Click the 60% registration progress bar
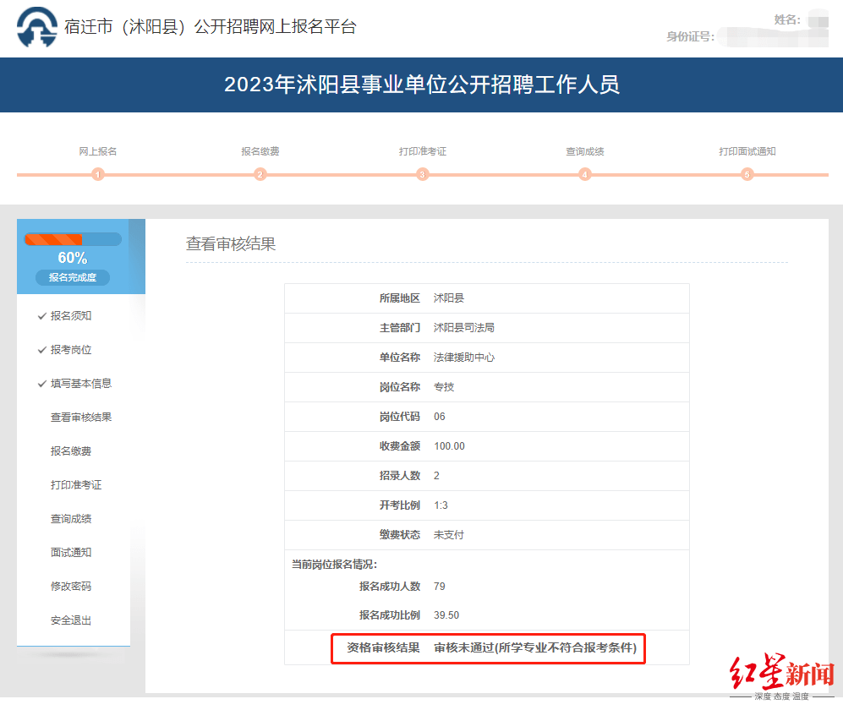The height and width of the screenshot is (710, 843). (73, 239)
